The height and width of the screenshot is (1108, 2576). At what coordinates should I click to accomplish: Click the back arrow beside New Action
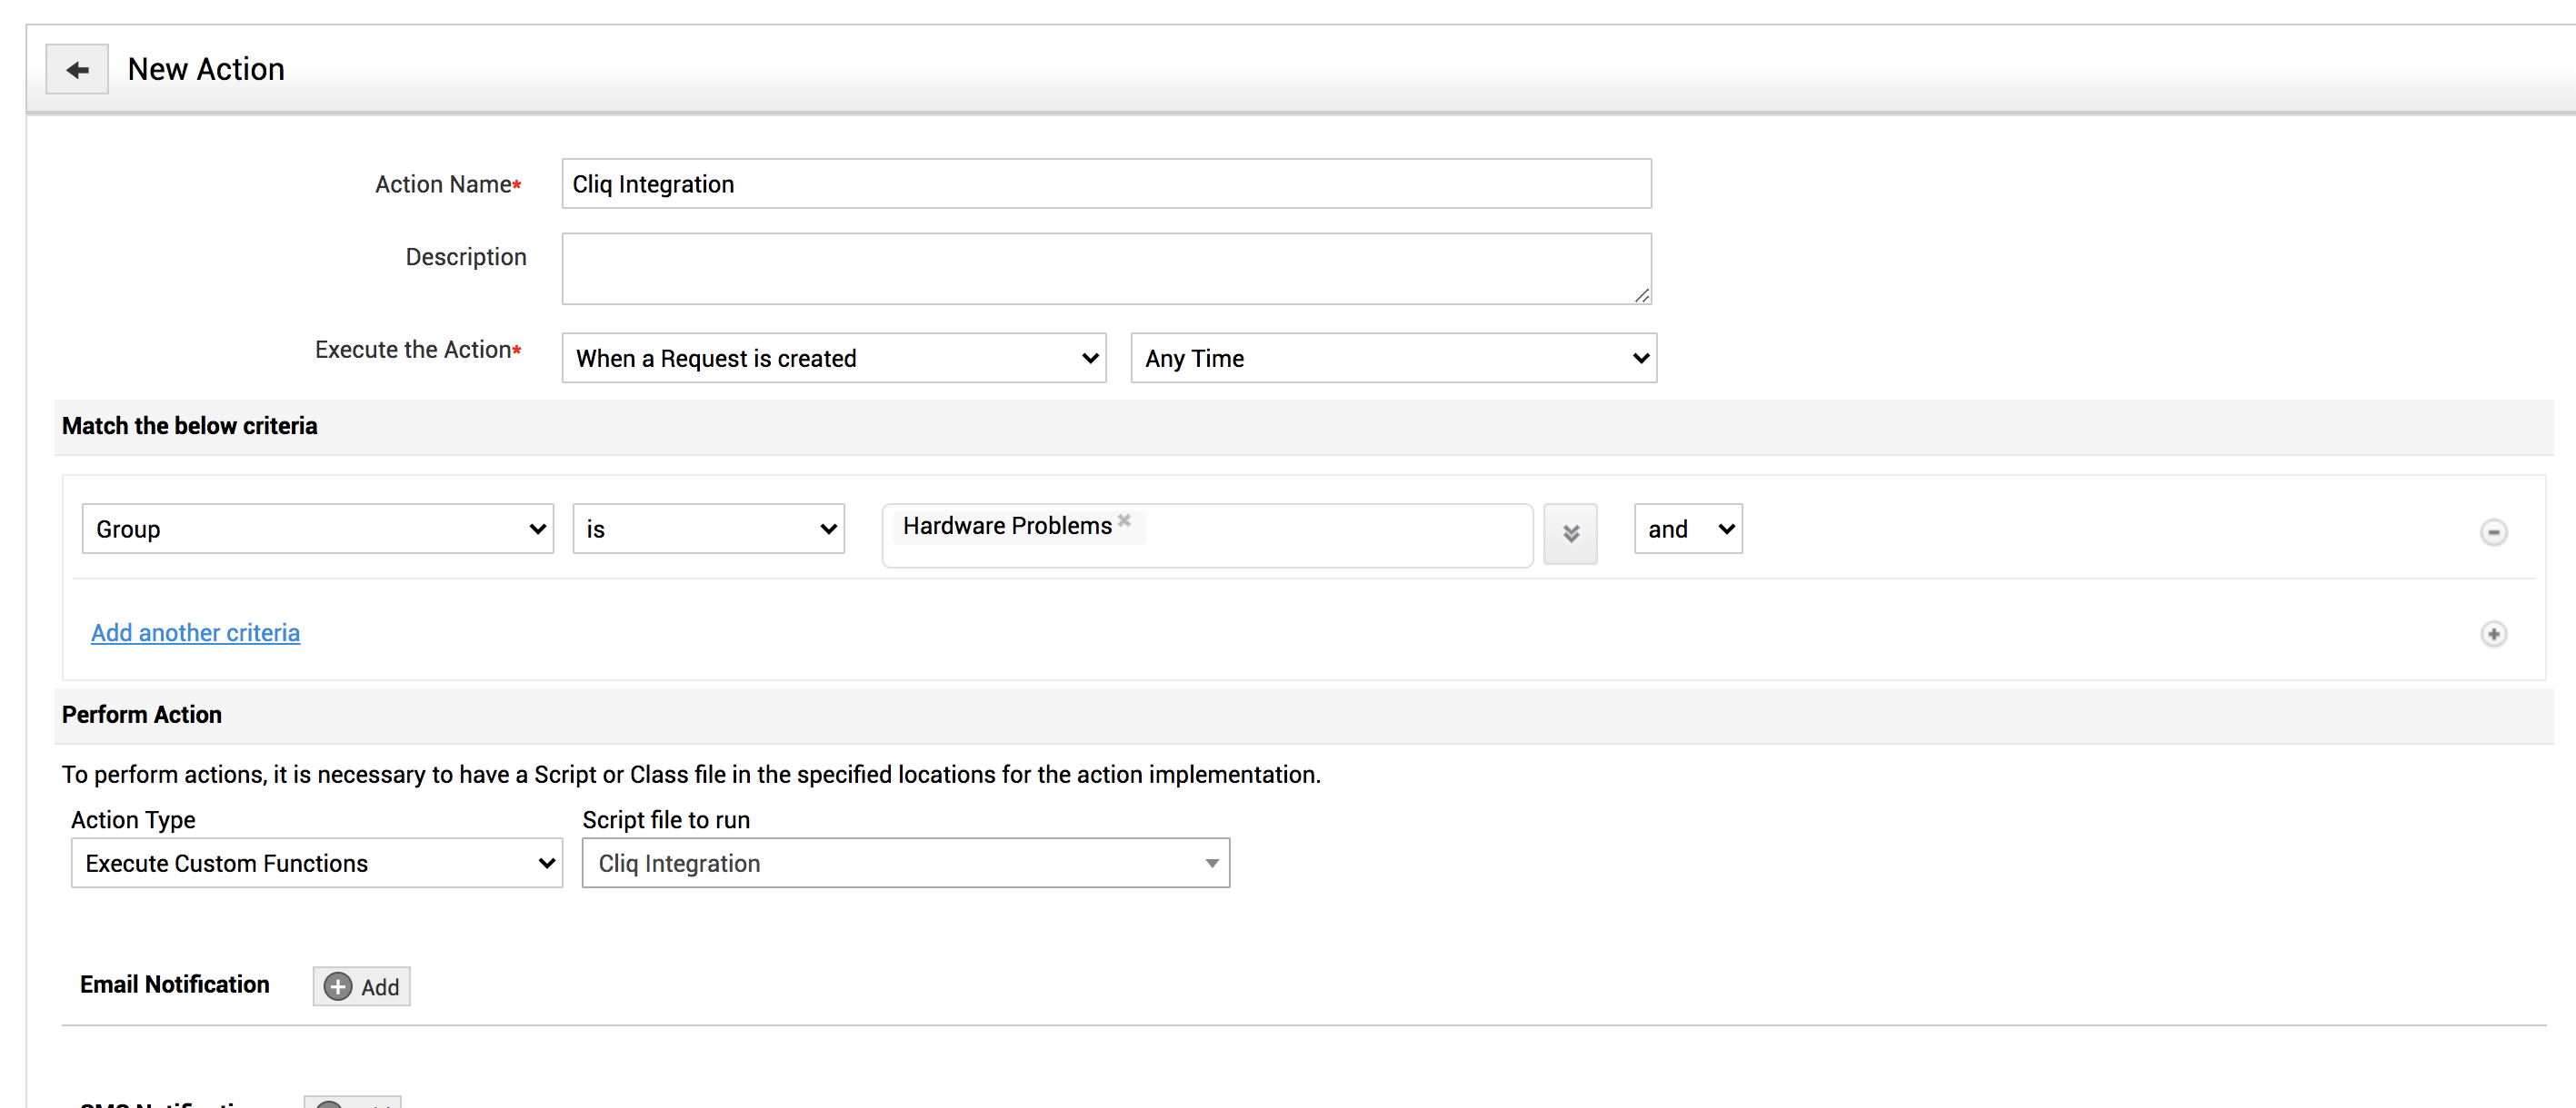77,70
